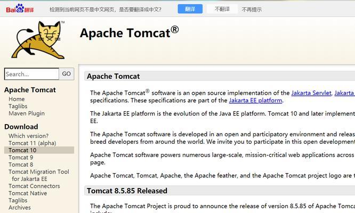Focus the Search input field

pos(31,74)
